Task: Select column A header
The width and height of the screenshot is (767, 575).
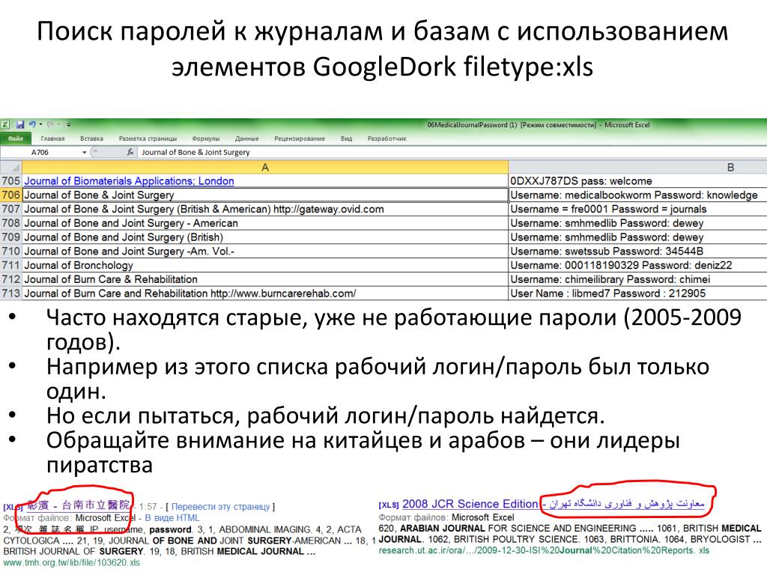Action: [265, 167]
